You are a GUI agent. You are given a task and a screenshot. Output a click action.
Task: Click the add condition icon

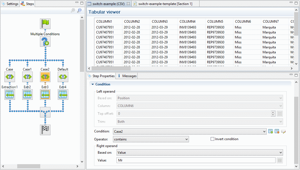271,132
